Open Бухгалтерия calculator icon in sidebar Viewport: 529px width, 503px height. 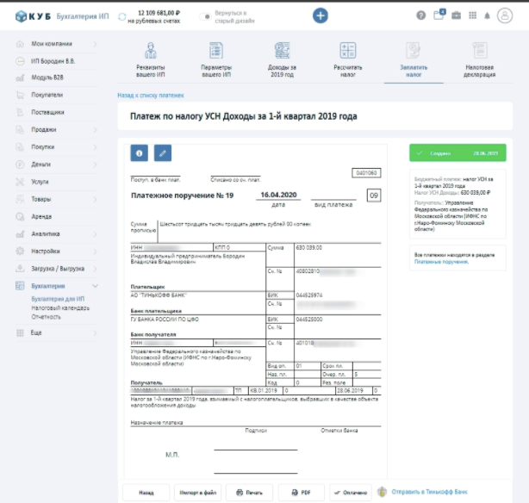coord(20,286)
